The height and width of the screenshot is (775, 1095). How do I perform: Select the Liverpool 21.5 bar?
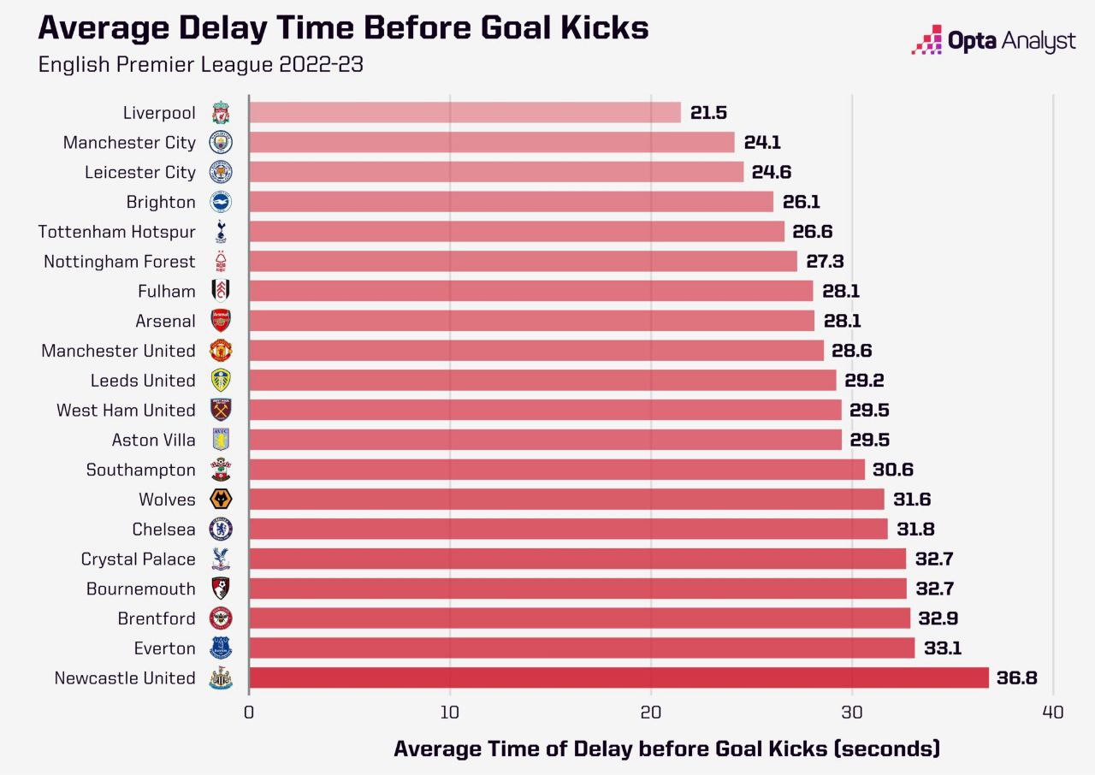point(465,113)
